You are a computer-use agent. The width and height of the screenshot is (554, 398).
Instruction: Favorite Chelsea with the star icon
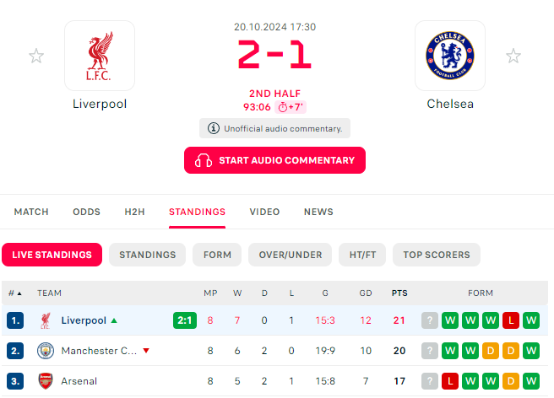coord(513,56)
